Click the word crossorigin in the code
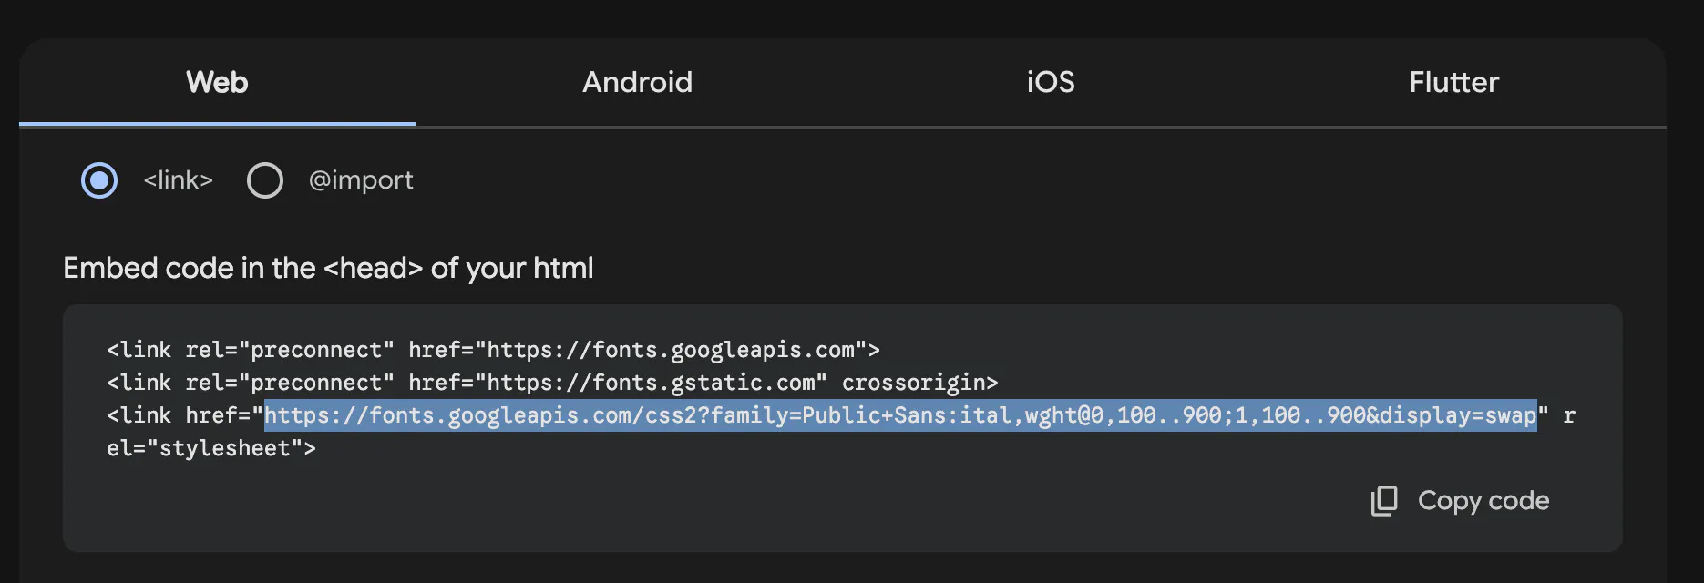This screenshot has width=1704, height=583. 919,383
